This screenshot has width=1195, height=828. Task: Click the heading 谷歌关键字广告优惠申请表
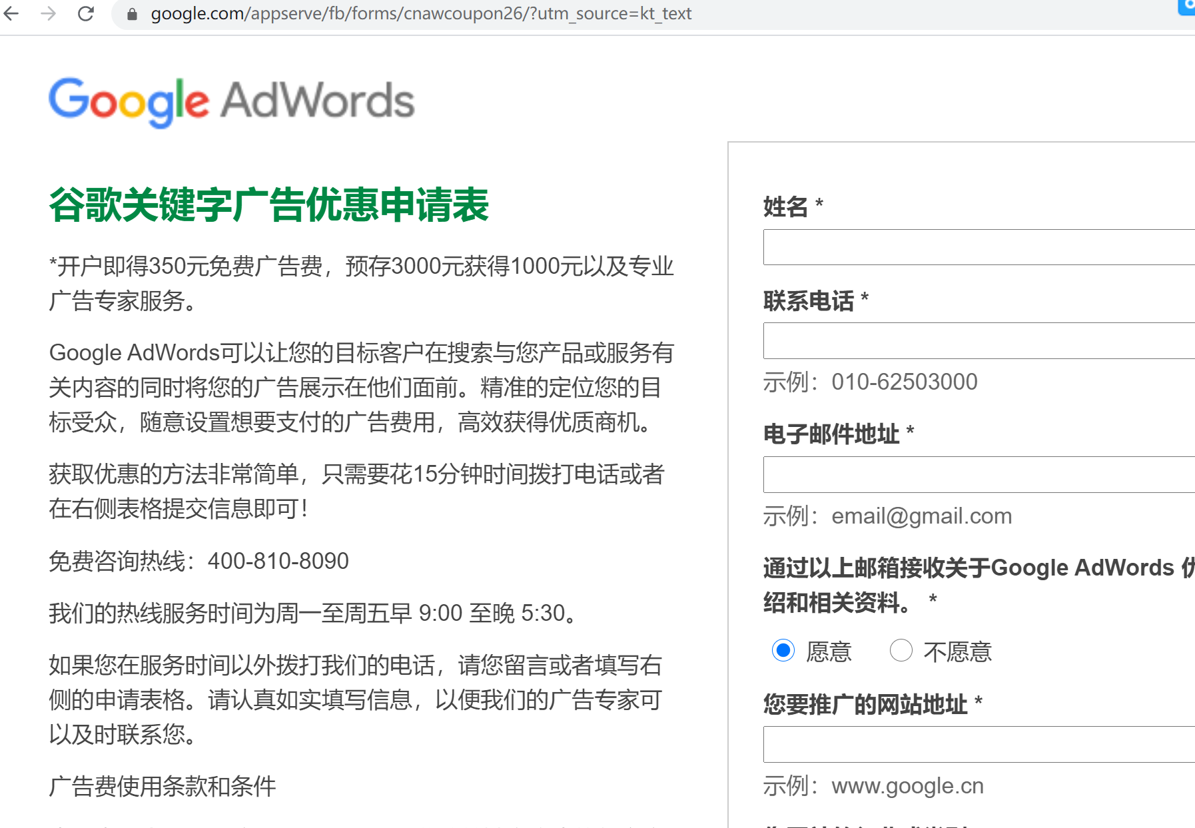pyautogui.click(x=269, y=205)
